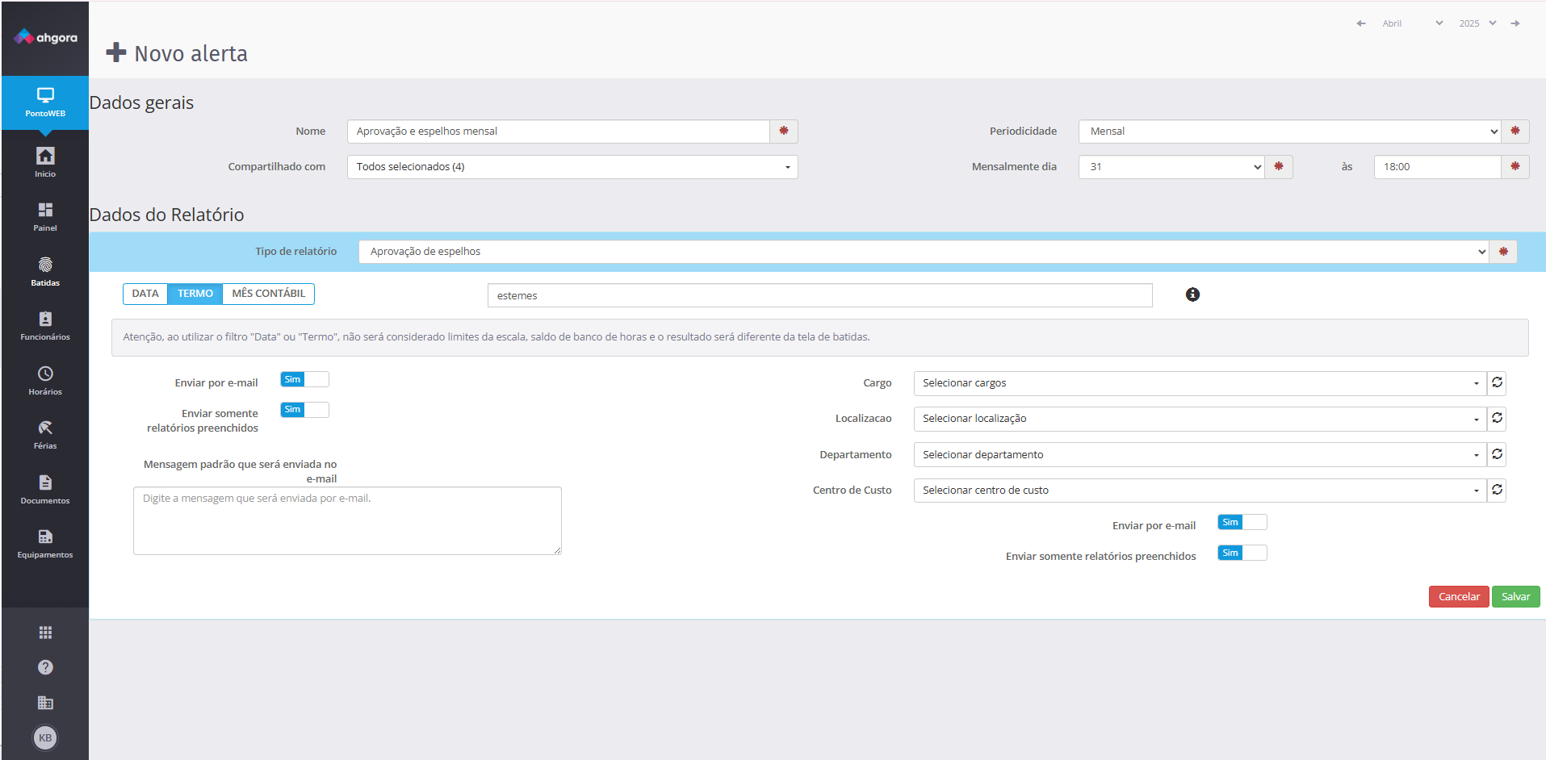The height and width of the screenshot is (760, 1546).
Task: Open the Periodicidade dropdown
Action: tap(1289, 132)
